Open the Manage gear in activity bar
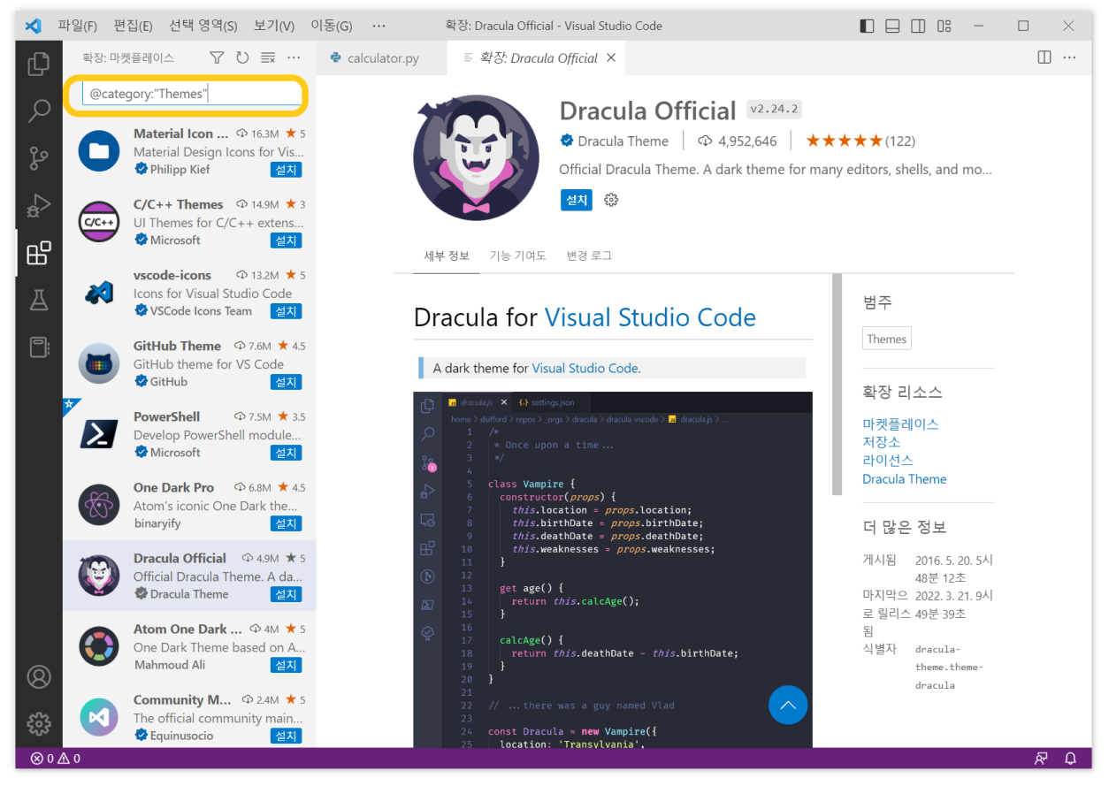Viewport: 1109px width, 786px height. [39, 724]
